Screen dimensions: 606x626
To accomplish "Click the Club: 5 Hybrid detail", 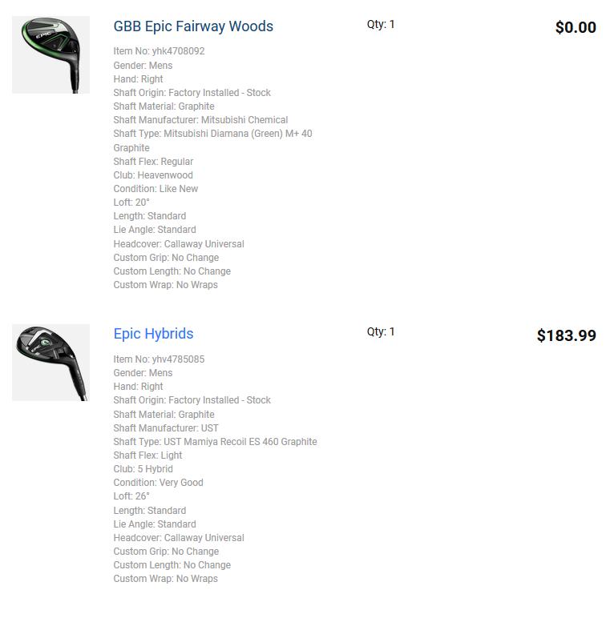I will click(x=143, y=469).
